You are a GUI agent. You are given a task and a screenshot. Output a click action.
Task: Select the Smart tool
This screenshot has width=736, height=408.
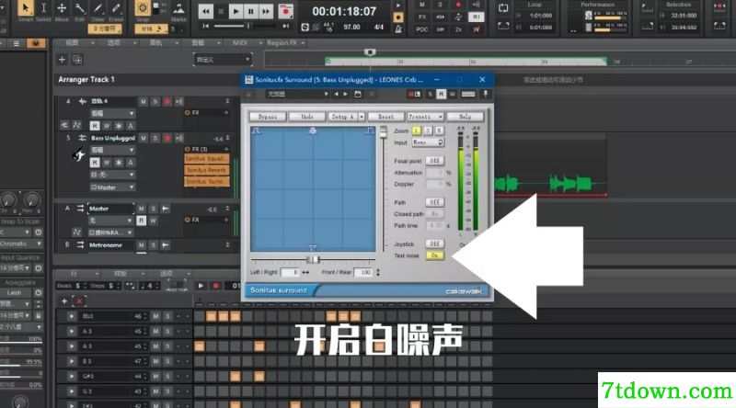[26, 8]
